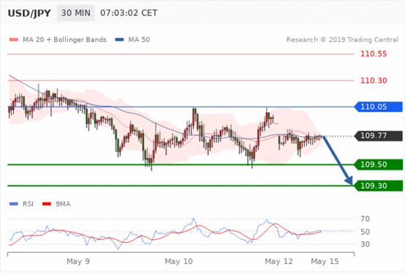Screen dimensions: 405x275
Task: Click the May 9 date label
Action: click(78, 261)
